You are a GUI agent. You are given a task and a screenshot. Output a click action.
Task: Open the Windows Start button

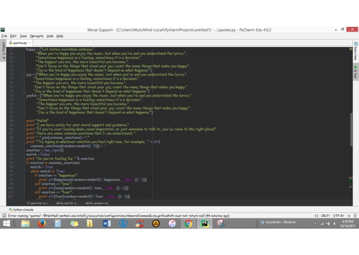pyautogui.click(x=6, y=224)
